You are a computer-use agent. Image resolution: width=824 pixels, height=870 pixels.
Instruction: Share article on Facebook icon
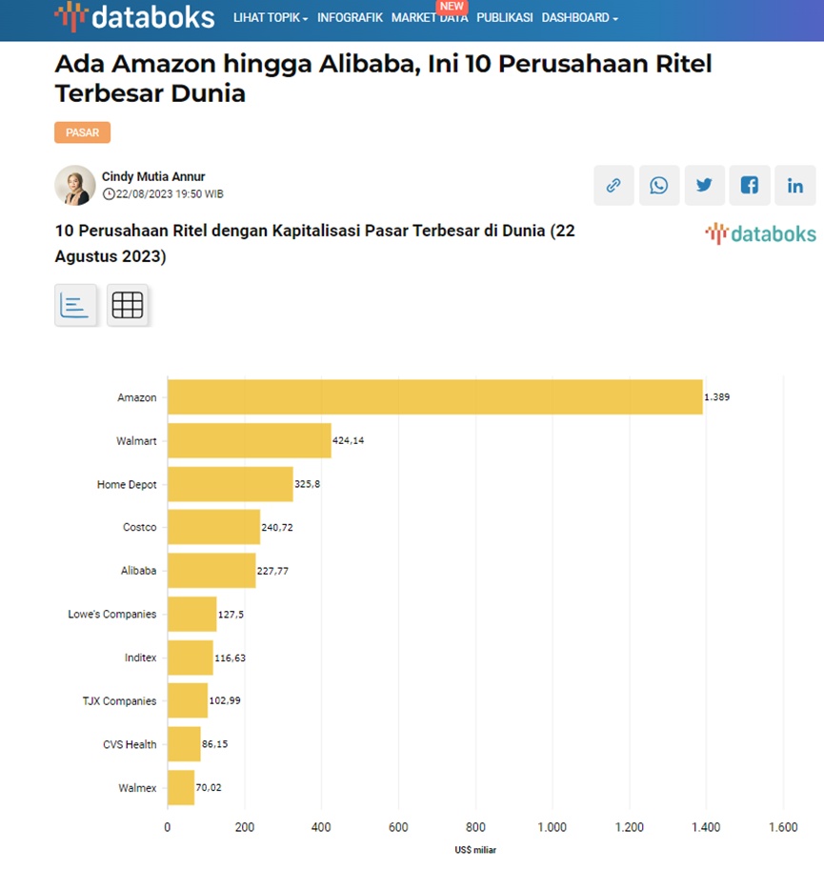click(x=750, y=186)
